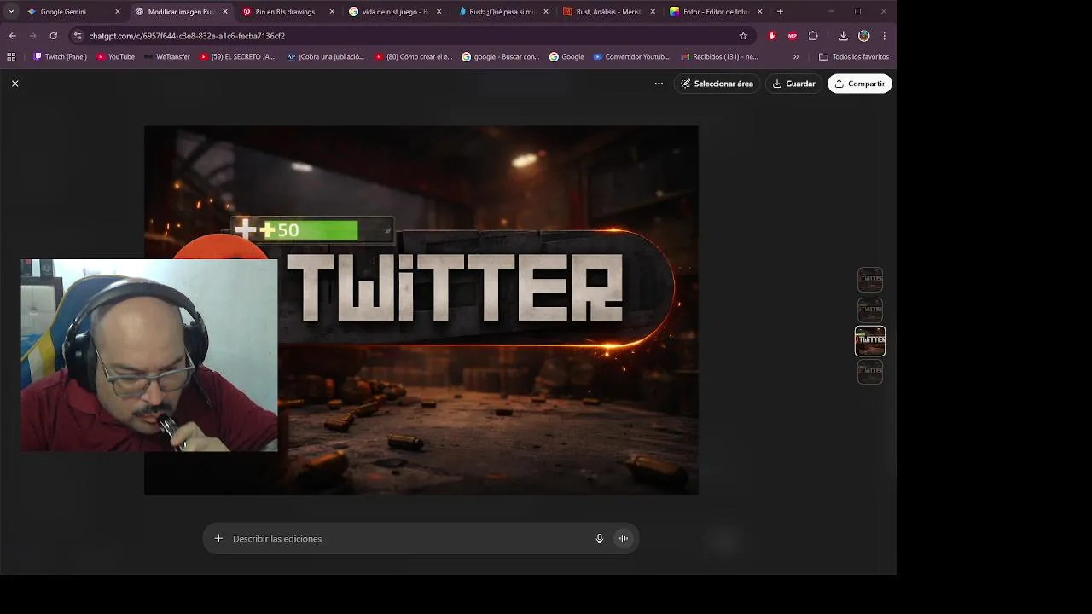Open the EL SECRETO JA... bookmark
The height and width of the screenshot is (614, 1092).
coord(236,57)
